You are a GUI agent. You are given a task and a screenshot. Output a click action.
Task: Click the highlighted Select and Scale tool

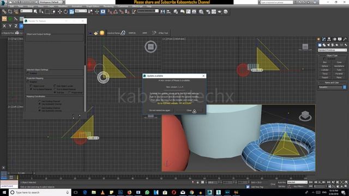click(x=71, y=11)
